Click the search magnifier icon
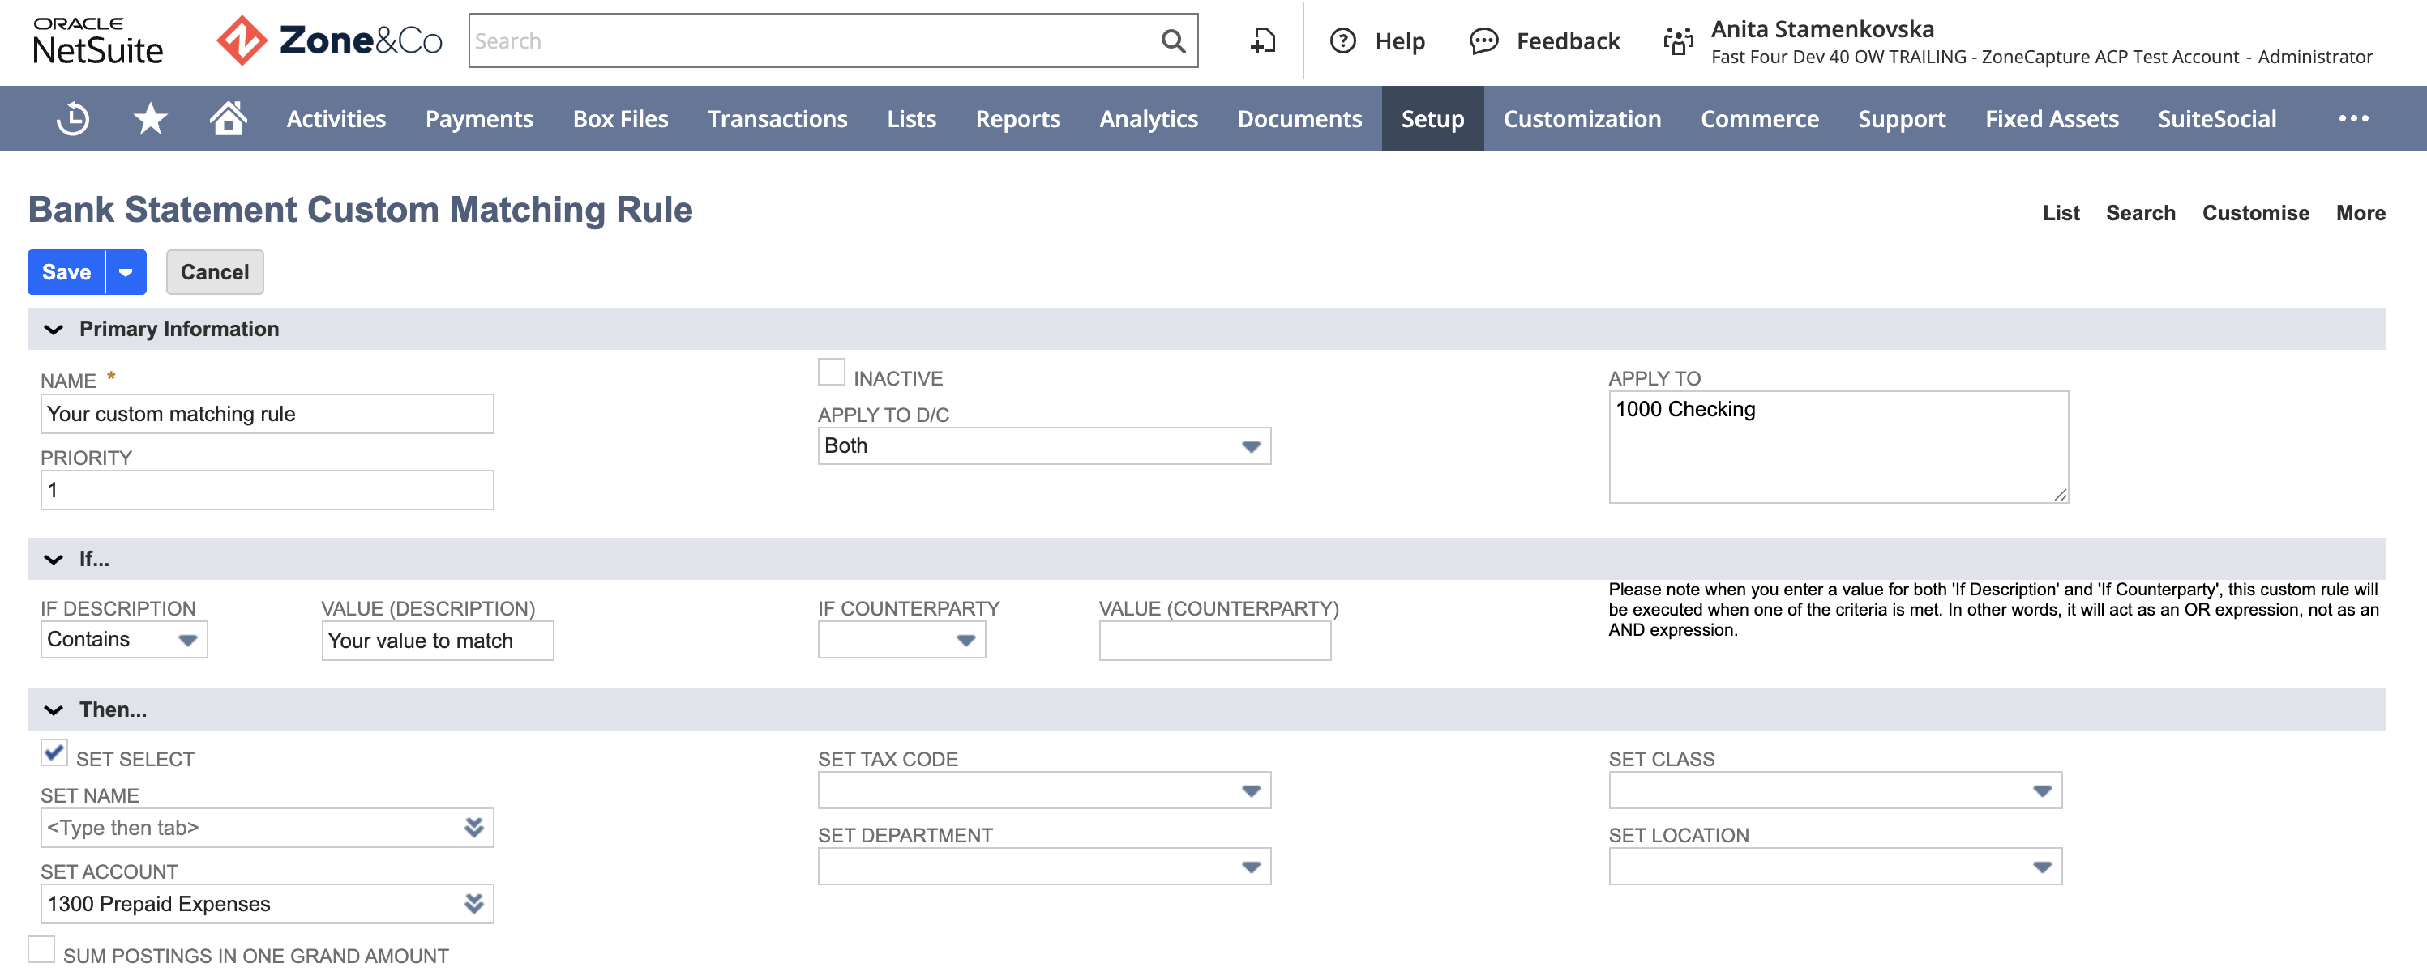 pos(1172,40)
